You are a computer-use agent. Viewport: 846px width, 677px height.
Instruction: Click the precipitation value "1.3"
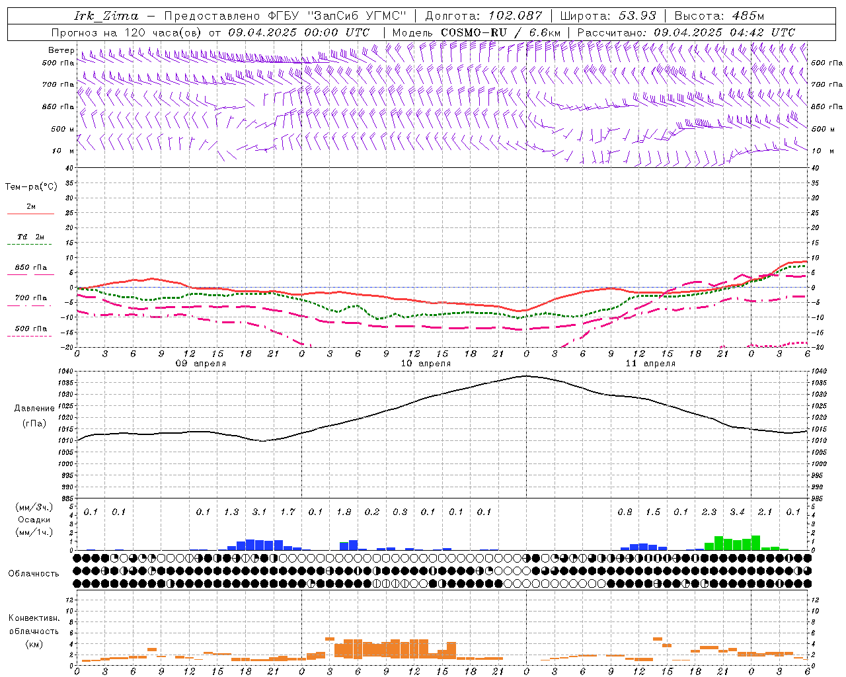click(231, 512)
